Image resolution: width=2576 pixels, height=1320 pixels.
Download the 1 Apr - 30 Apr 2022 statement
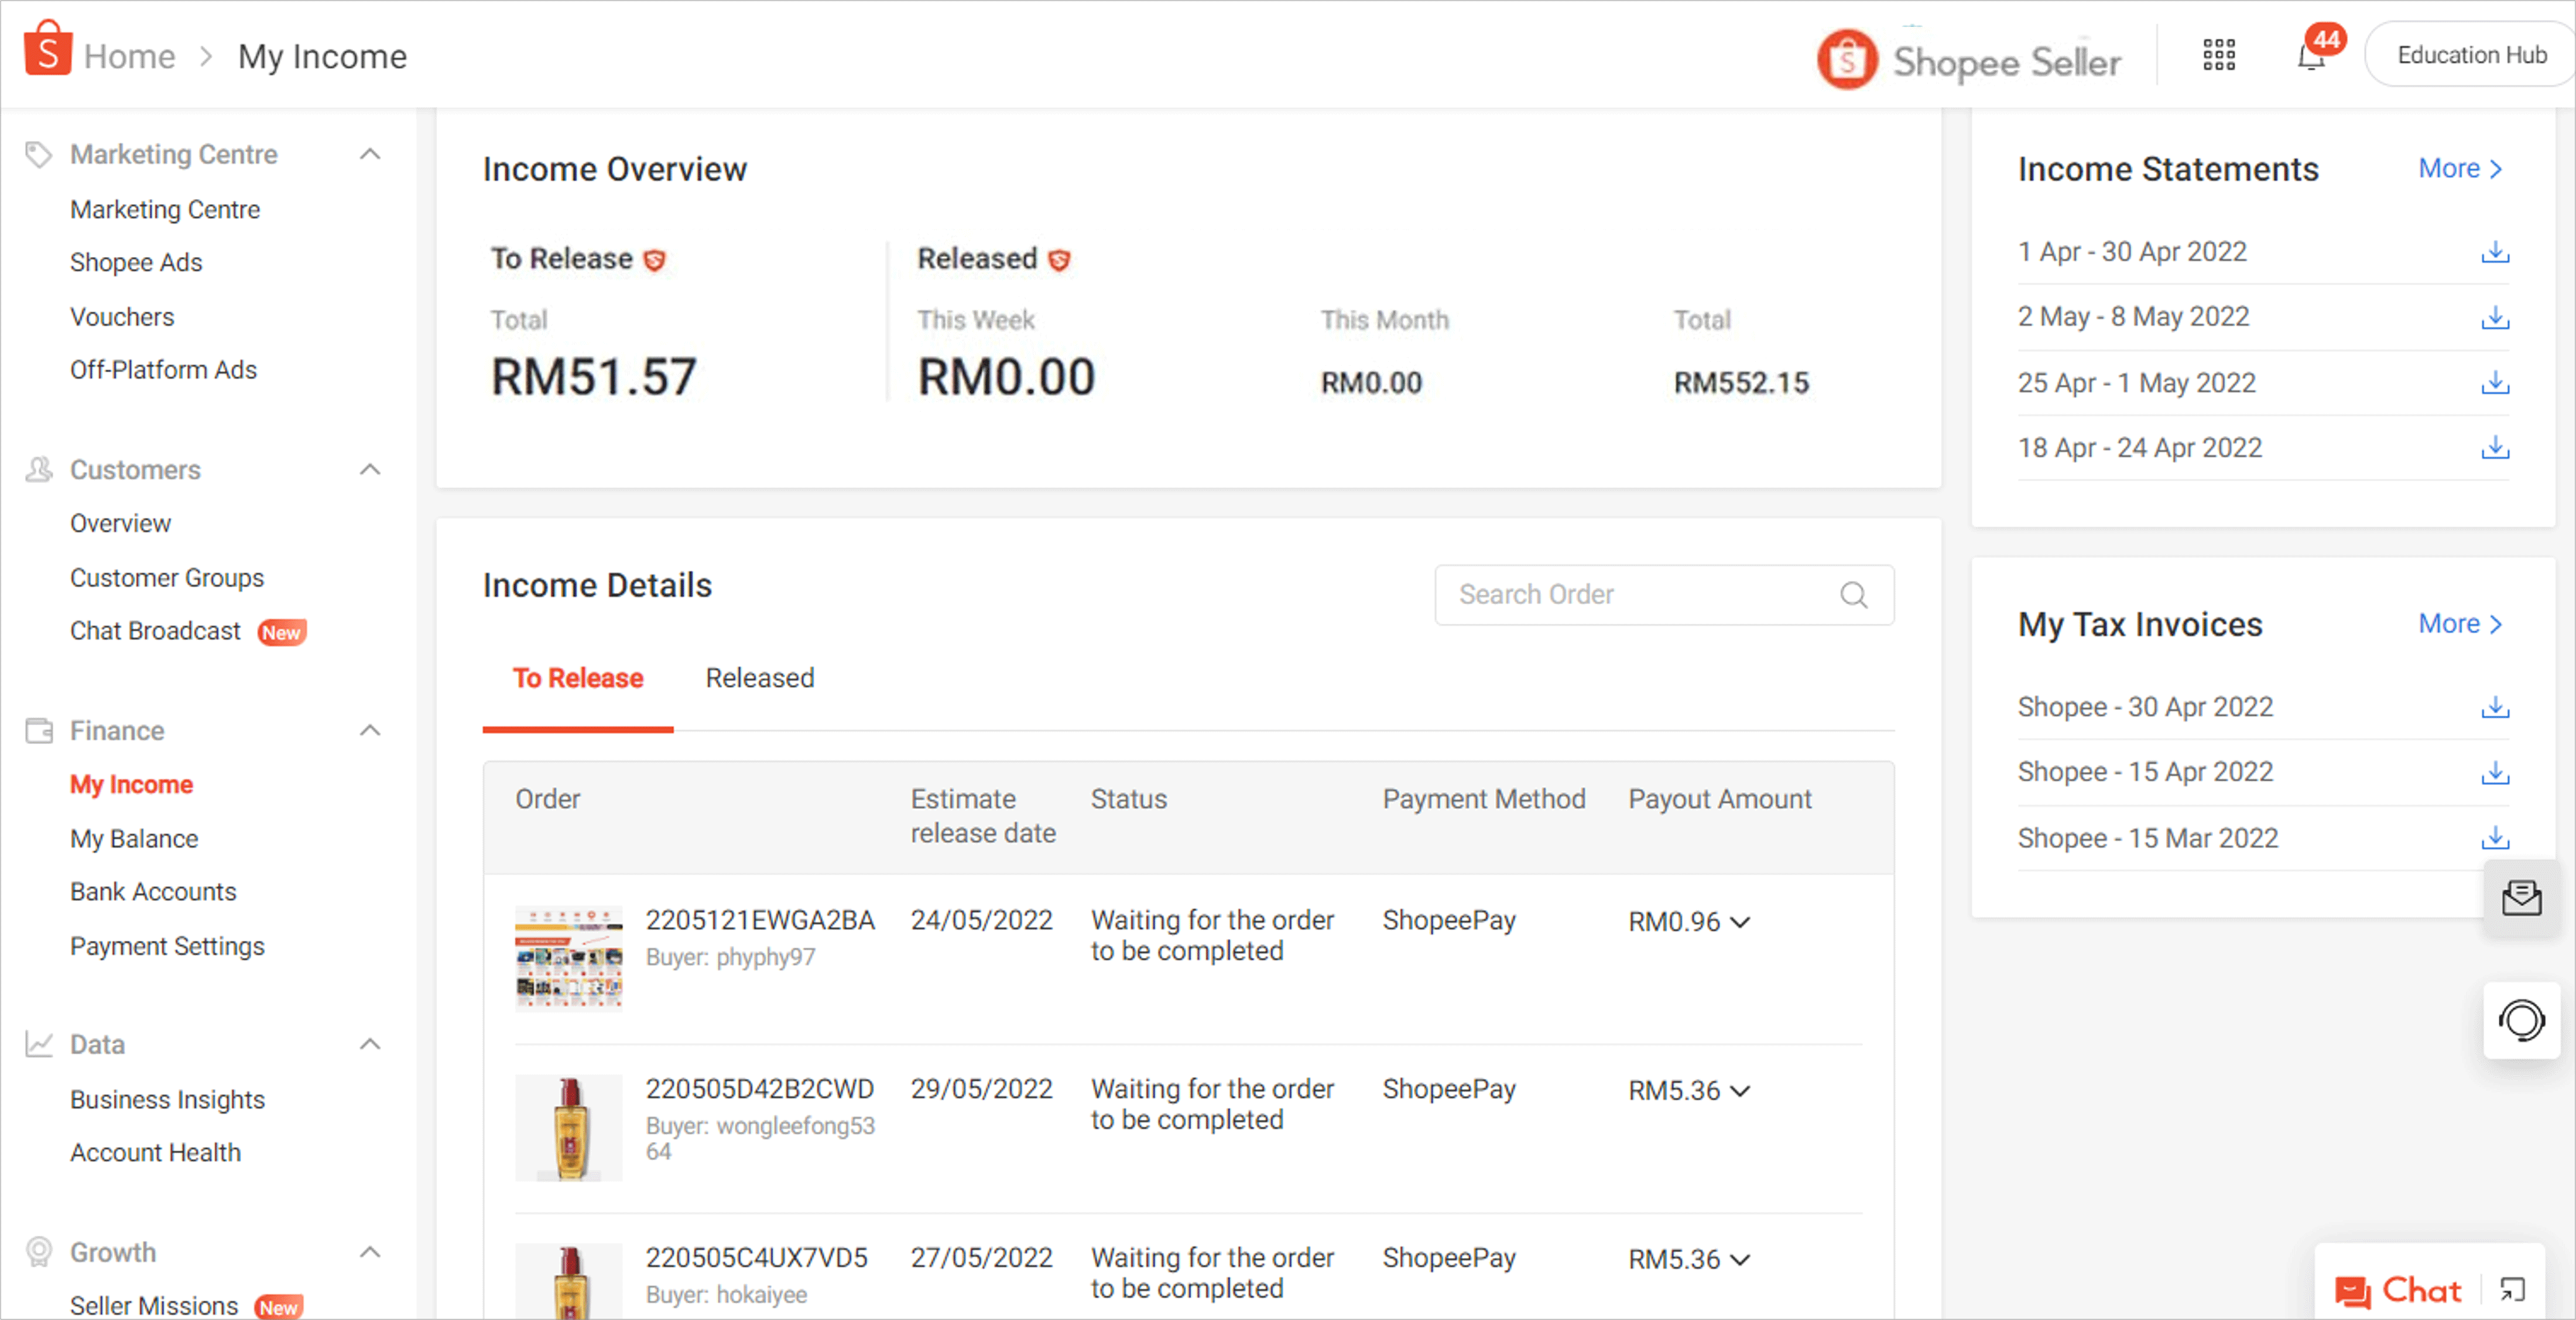2494,252
